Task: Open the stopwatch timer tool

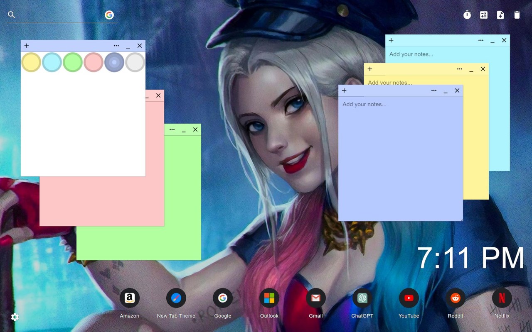Action: (x=467, y=15)
